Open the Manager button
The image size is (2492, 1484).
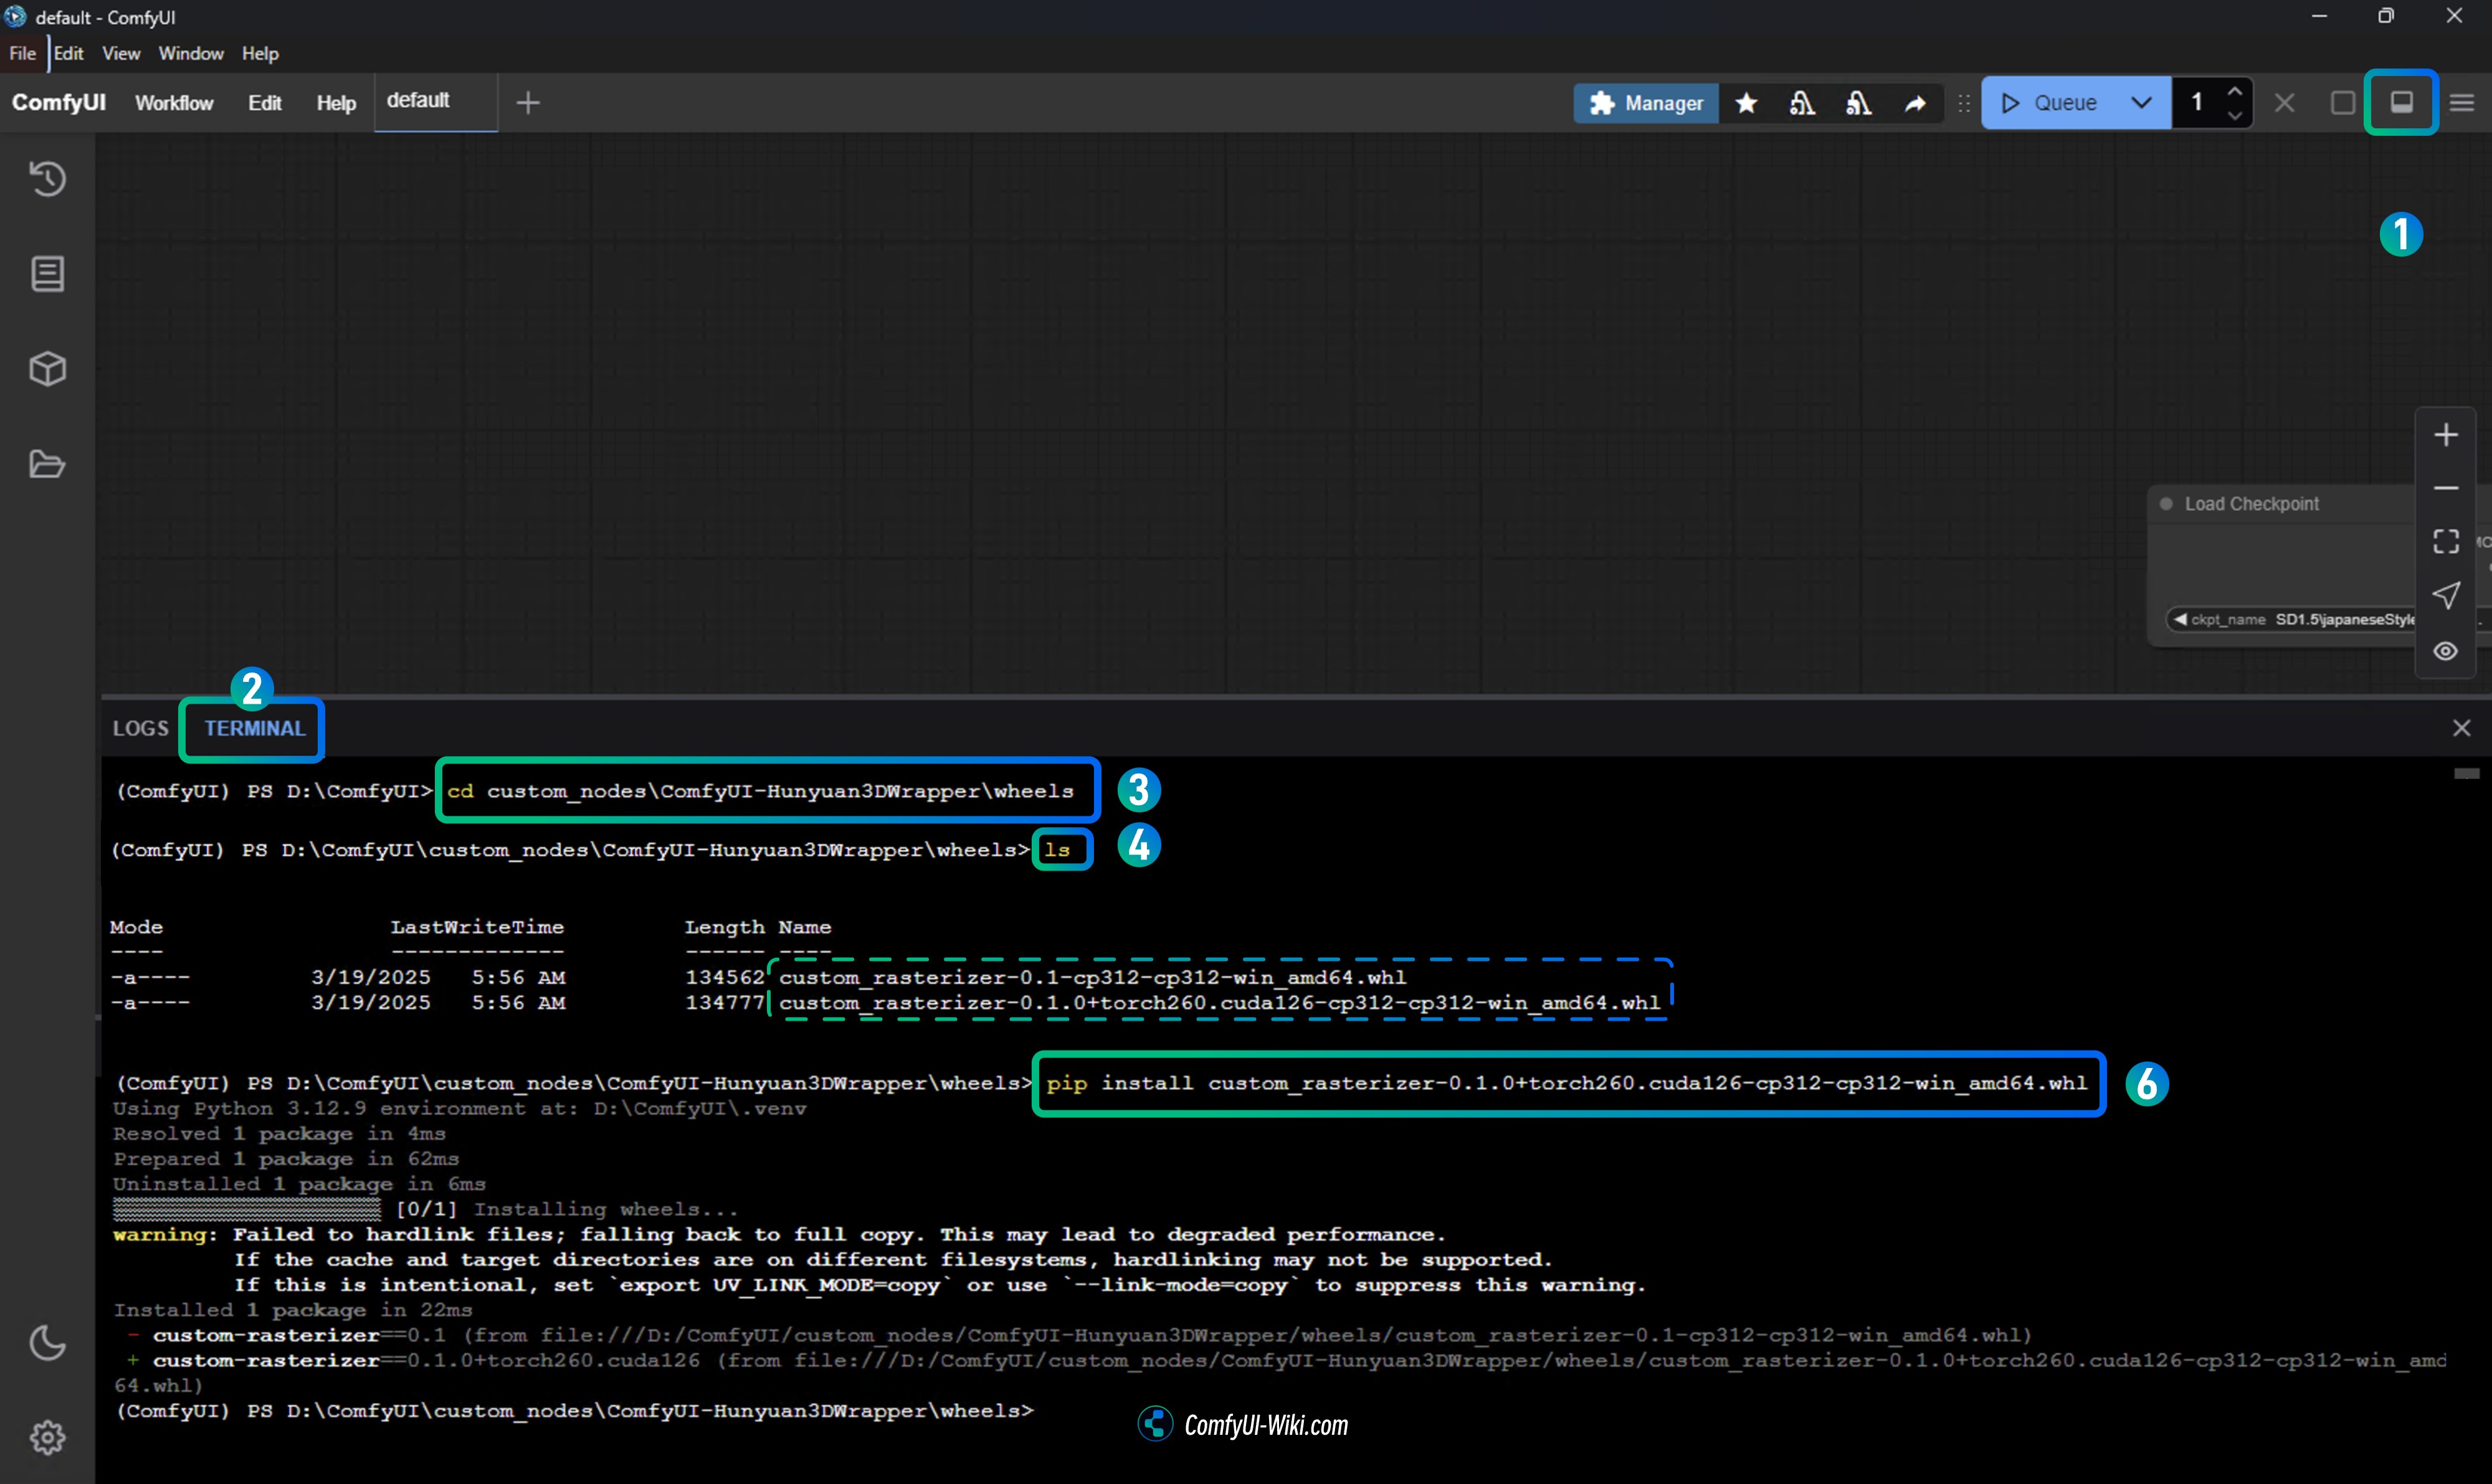tap(1647, 103)
